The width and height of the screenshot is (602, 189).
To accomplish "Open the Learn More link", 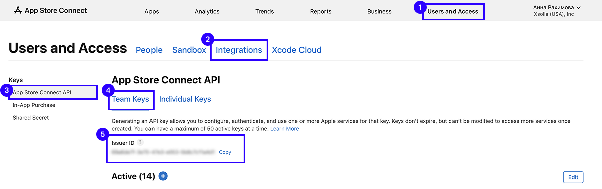I will tap(284, 129).
